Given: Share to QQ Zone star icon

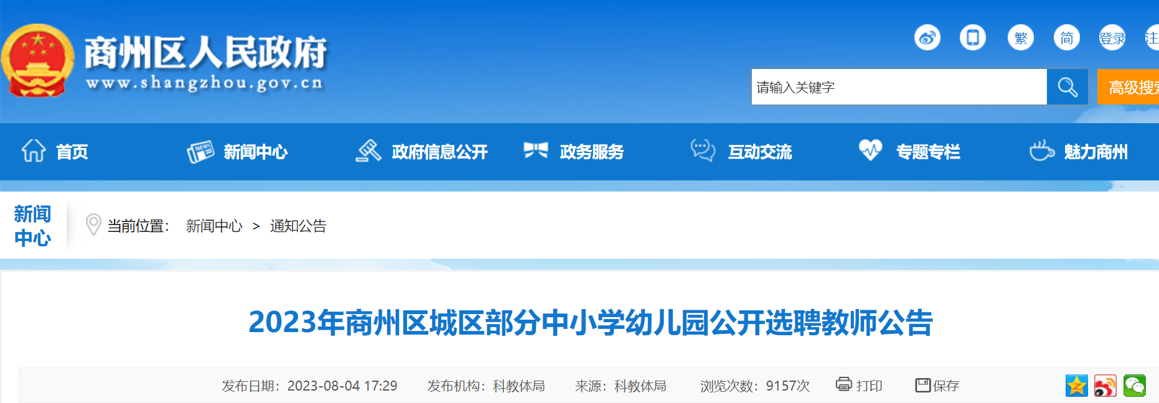Looking at the screenshot, I should coord(1076,386).
